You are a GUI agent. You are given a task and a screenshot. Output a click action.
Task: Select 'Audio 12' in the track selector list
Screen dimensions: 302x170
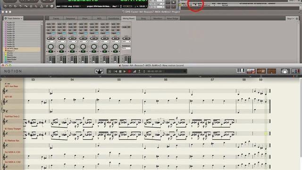pyautogui.click(x=11, y=23)
